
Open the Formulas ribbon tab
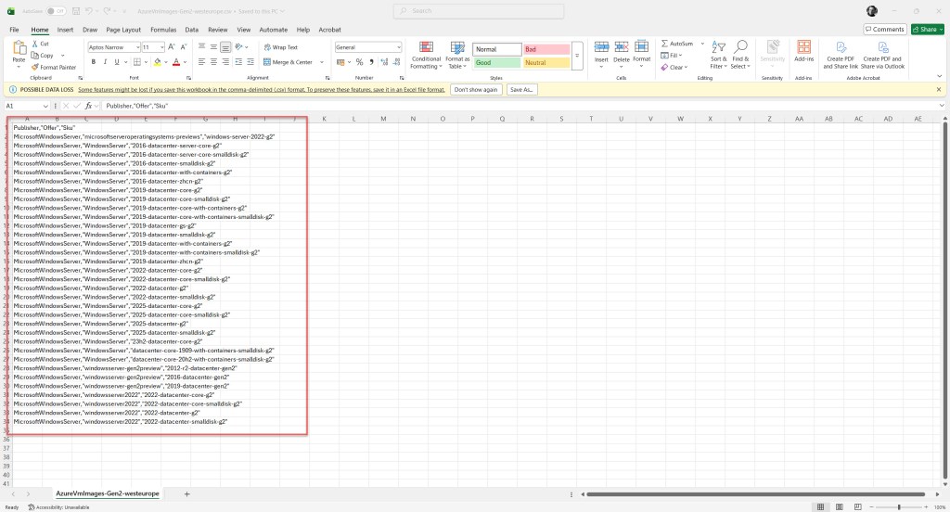tap(161, 30)
